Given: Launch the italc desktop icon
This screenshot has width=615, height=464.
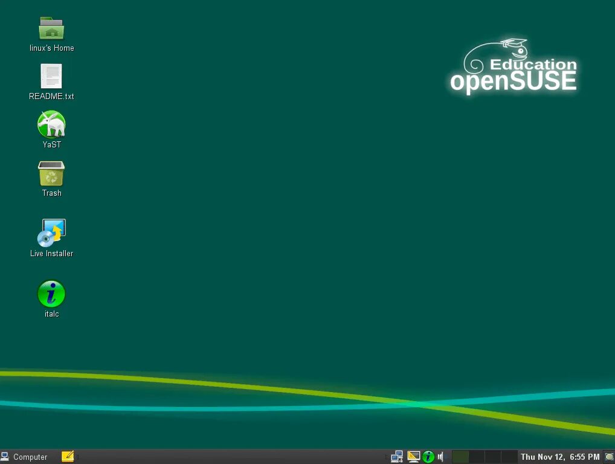Looking at the screenshot, I should coord(51,294).
